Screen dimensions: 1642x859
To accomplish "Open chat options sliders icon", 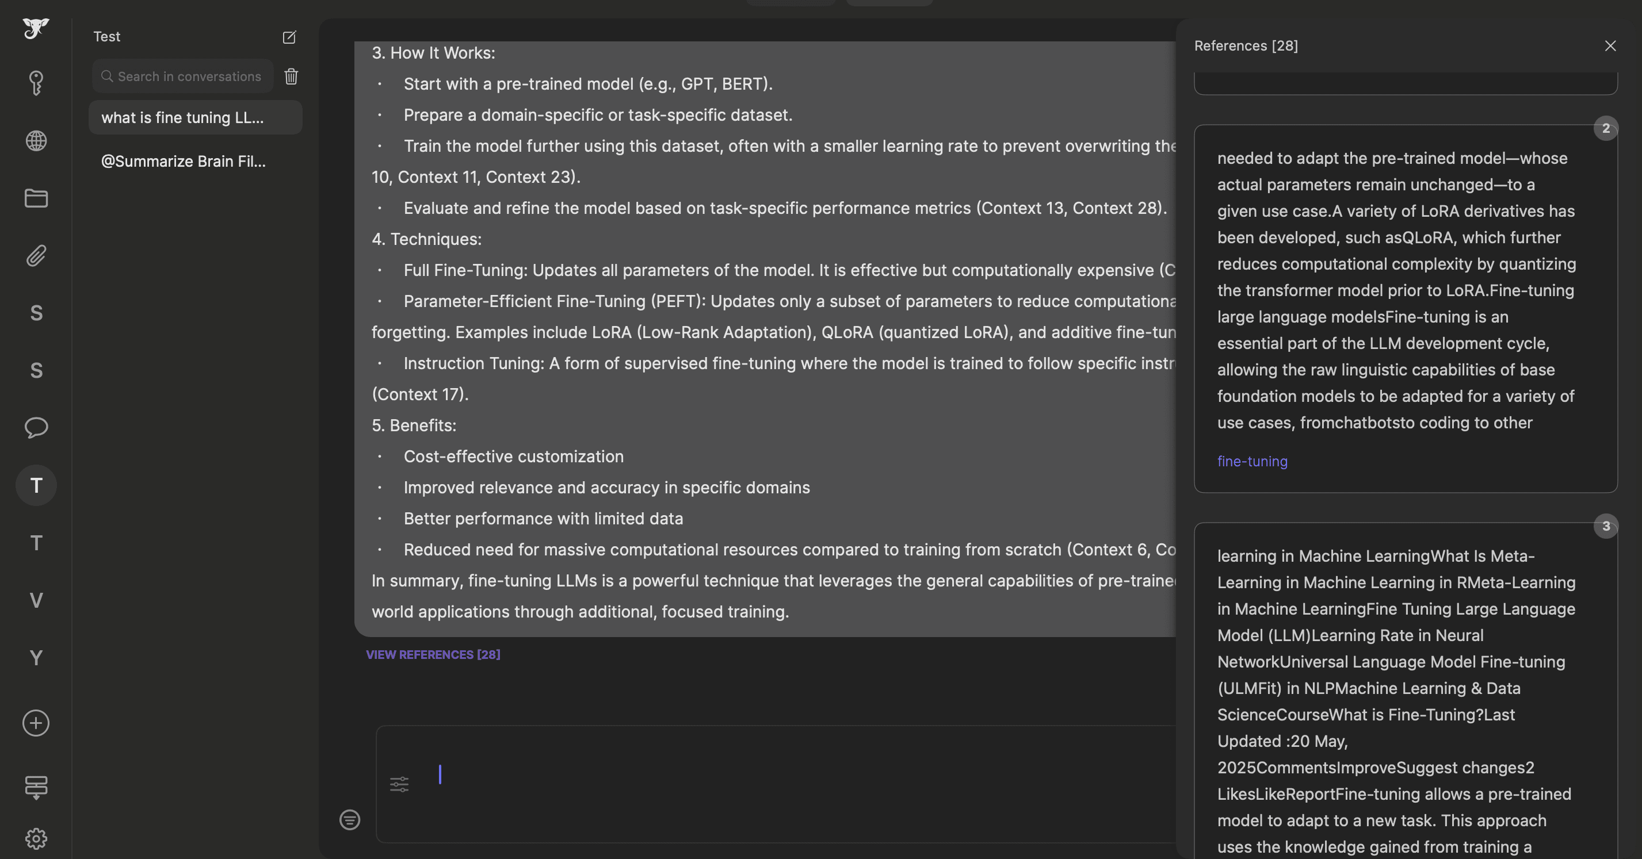I will pyautogui.click(x=399, y=784).
